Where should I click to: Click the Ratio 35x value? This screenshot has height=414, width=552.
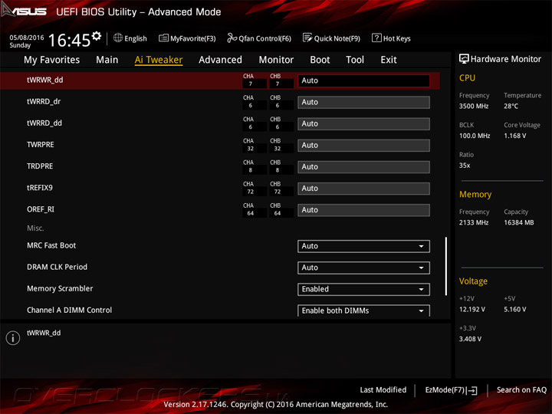coord(465,166)
